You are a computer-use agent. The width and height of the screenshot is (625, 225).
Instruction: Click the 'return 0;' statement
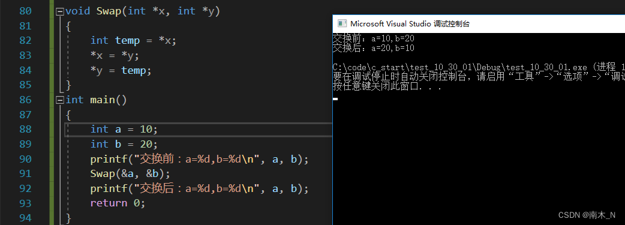[118, 203]
